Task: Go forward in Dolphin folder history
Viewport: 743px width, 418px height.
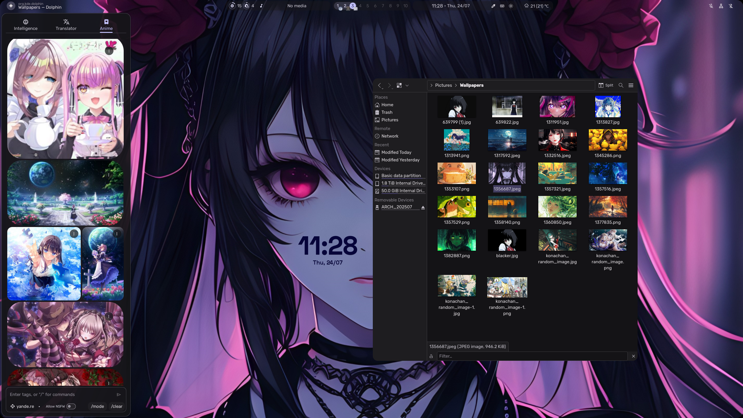Action: 389,85
